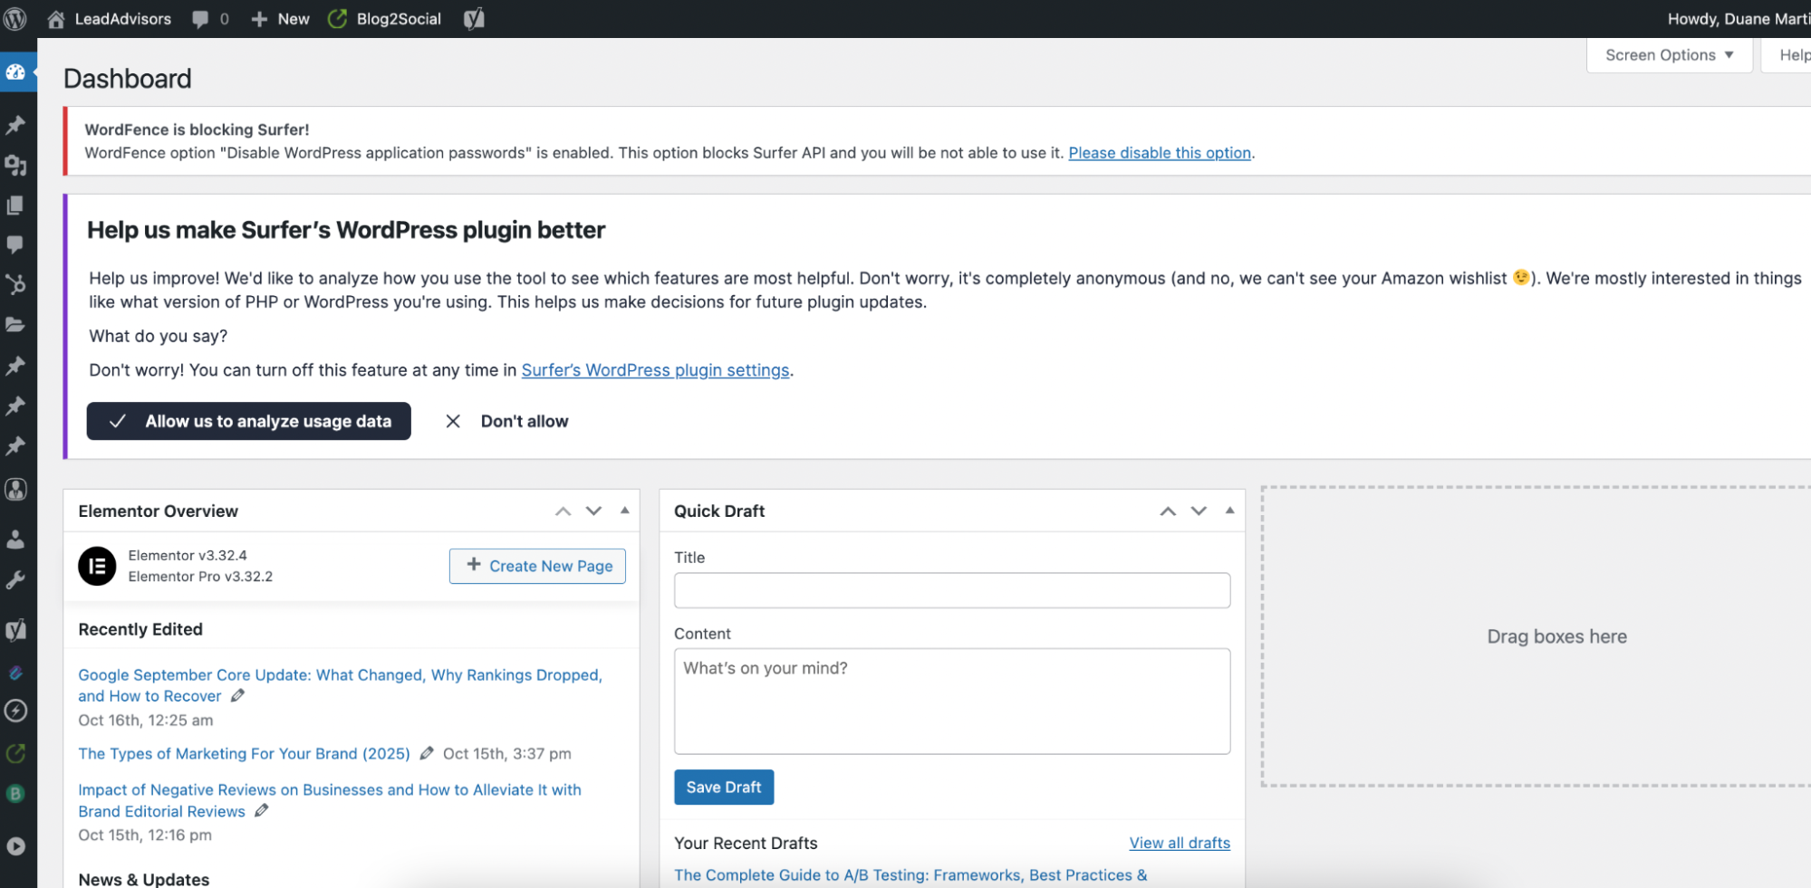Move Quick Draft box up
Viewport: 1811px width, 888px height.
pos(1168,511)
